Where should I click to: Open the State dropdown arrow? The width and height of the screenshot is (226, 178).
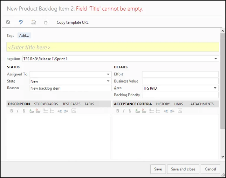click(108, 81)
